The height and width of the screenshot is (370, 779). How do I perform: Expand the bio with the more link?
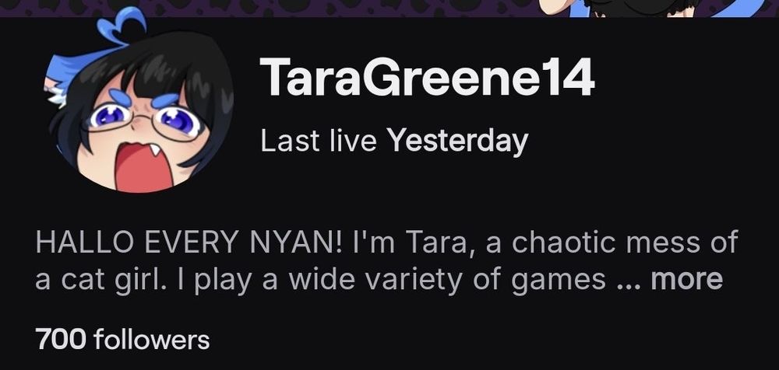(686, 280)
